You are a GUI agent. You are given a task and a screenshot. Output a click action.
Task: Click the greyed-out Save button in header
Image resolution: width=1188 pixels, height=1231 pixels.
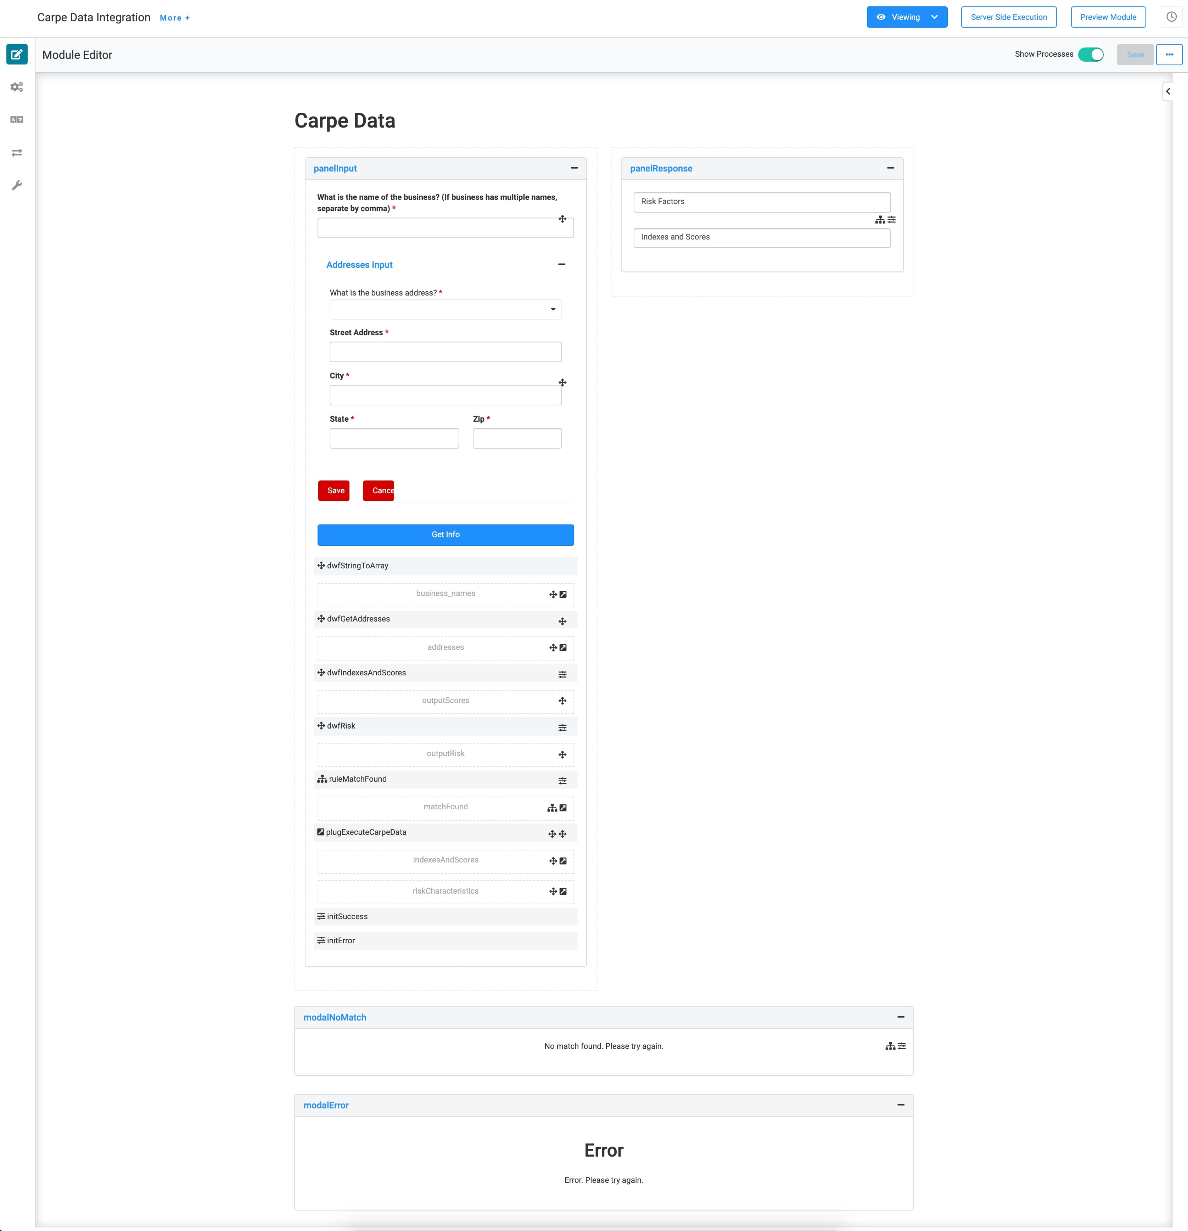point(1134,55)
